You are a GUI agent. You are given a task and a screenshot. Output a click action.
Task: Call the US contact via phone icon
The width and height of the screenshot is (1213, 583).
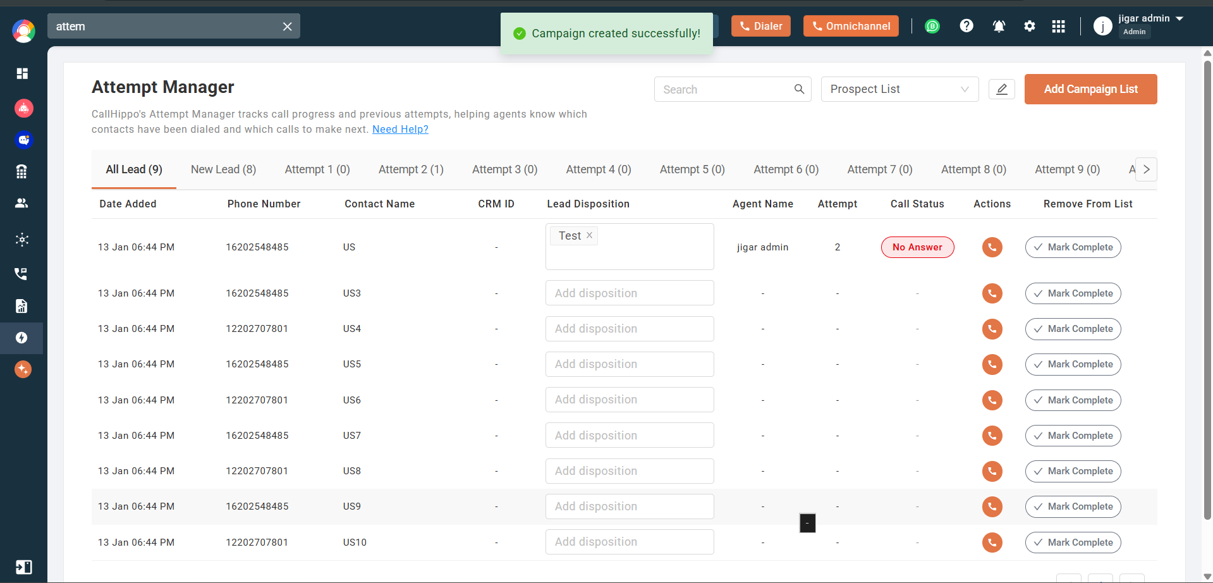992,247
